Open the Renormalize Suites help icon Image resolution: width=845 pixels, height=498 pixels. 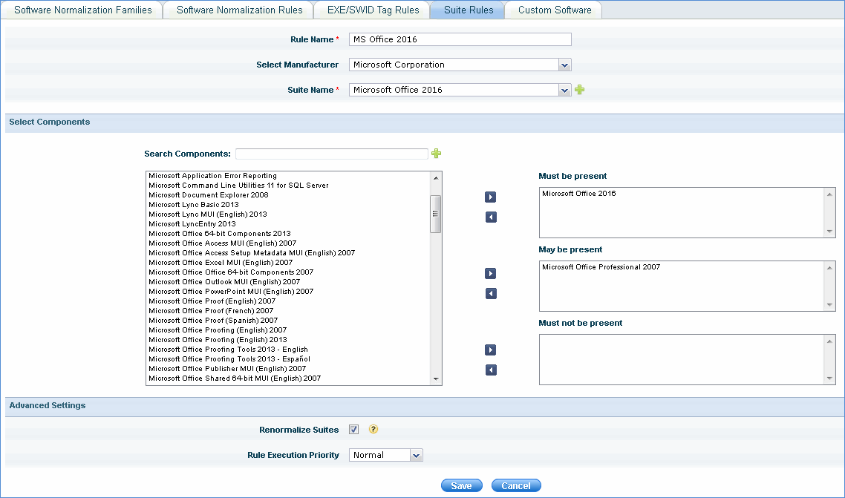[x=374, y=430]
